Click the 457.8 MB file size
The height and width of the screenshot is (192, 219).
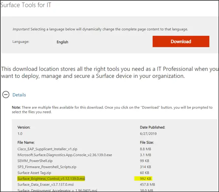coord(147,184)
